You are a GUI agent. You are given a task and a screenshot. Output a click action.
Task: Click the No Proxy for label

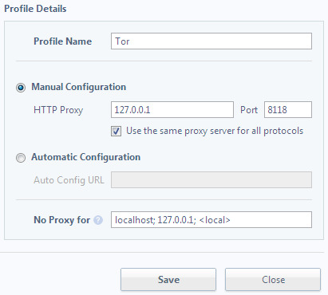click(61, 220)
